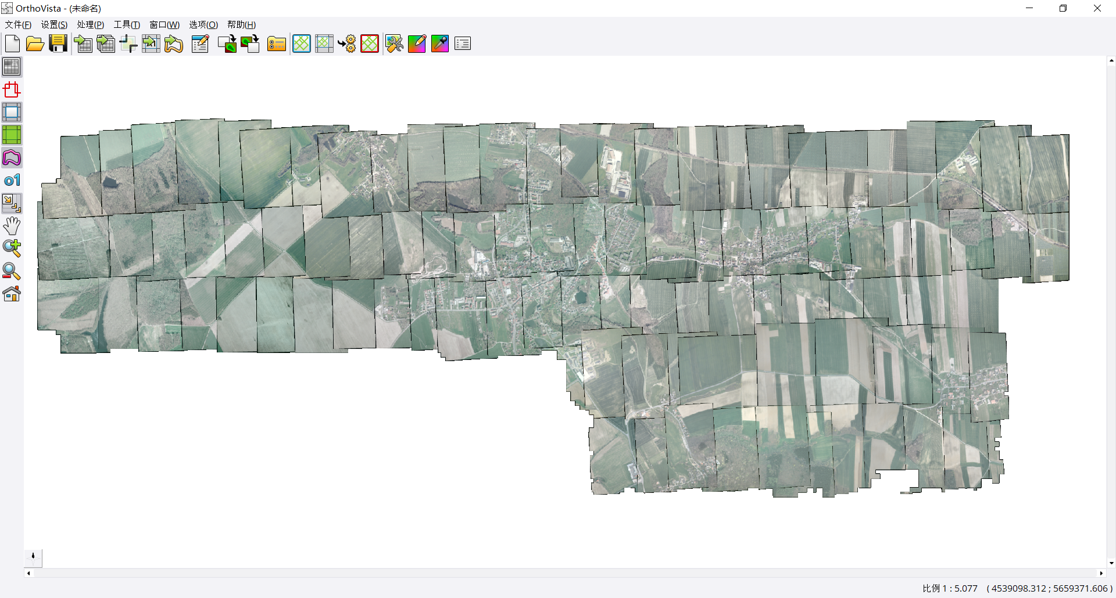The height and width of the screenshot is (598, 1116).
Task: Click the gears processing icon
Action: (x=348, y=44)
